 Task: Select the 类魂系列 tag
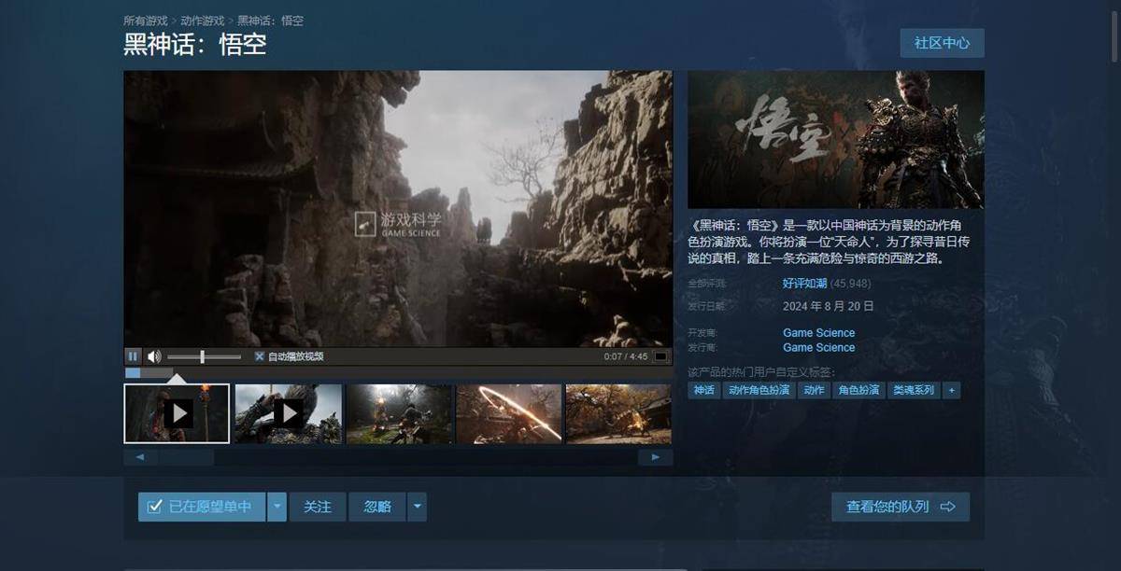(x=913, y=390)
